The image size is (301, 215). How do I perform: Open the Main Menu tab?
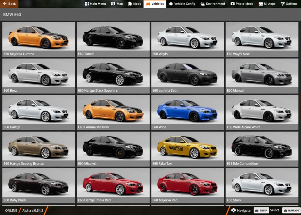[x=95, y=4]
